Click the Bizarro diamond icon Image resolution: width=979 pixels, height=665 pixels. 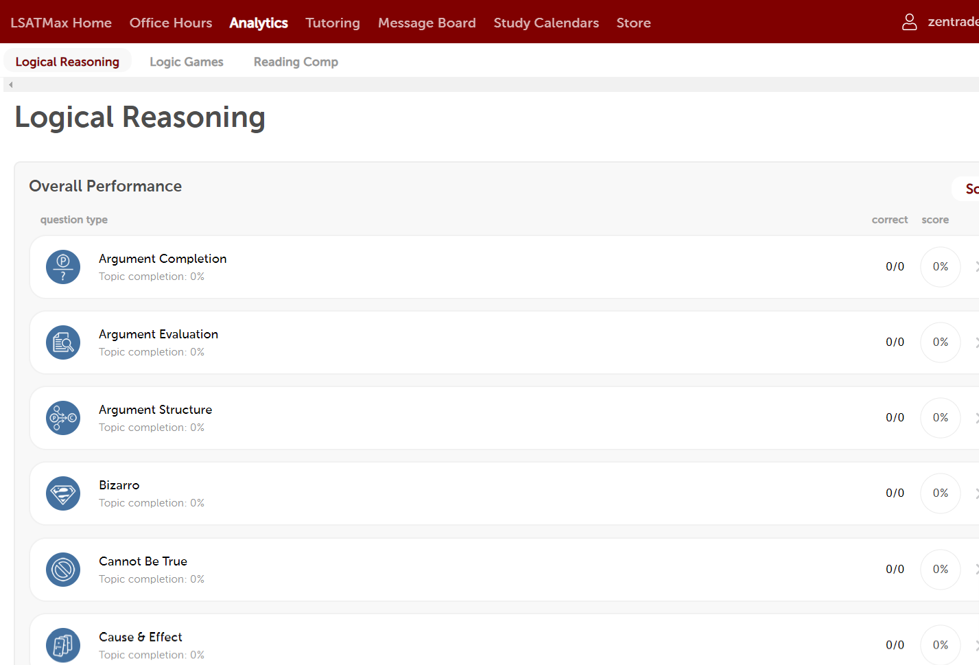coord(63,493)
